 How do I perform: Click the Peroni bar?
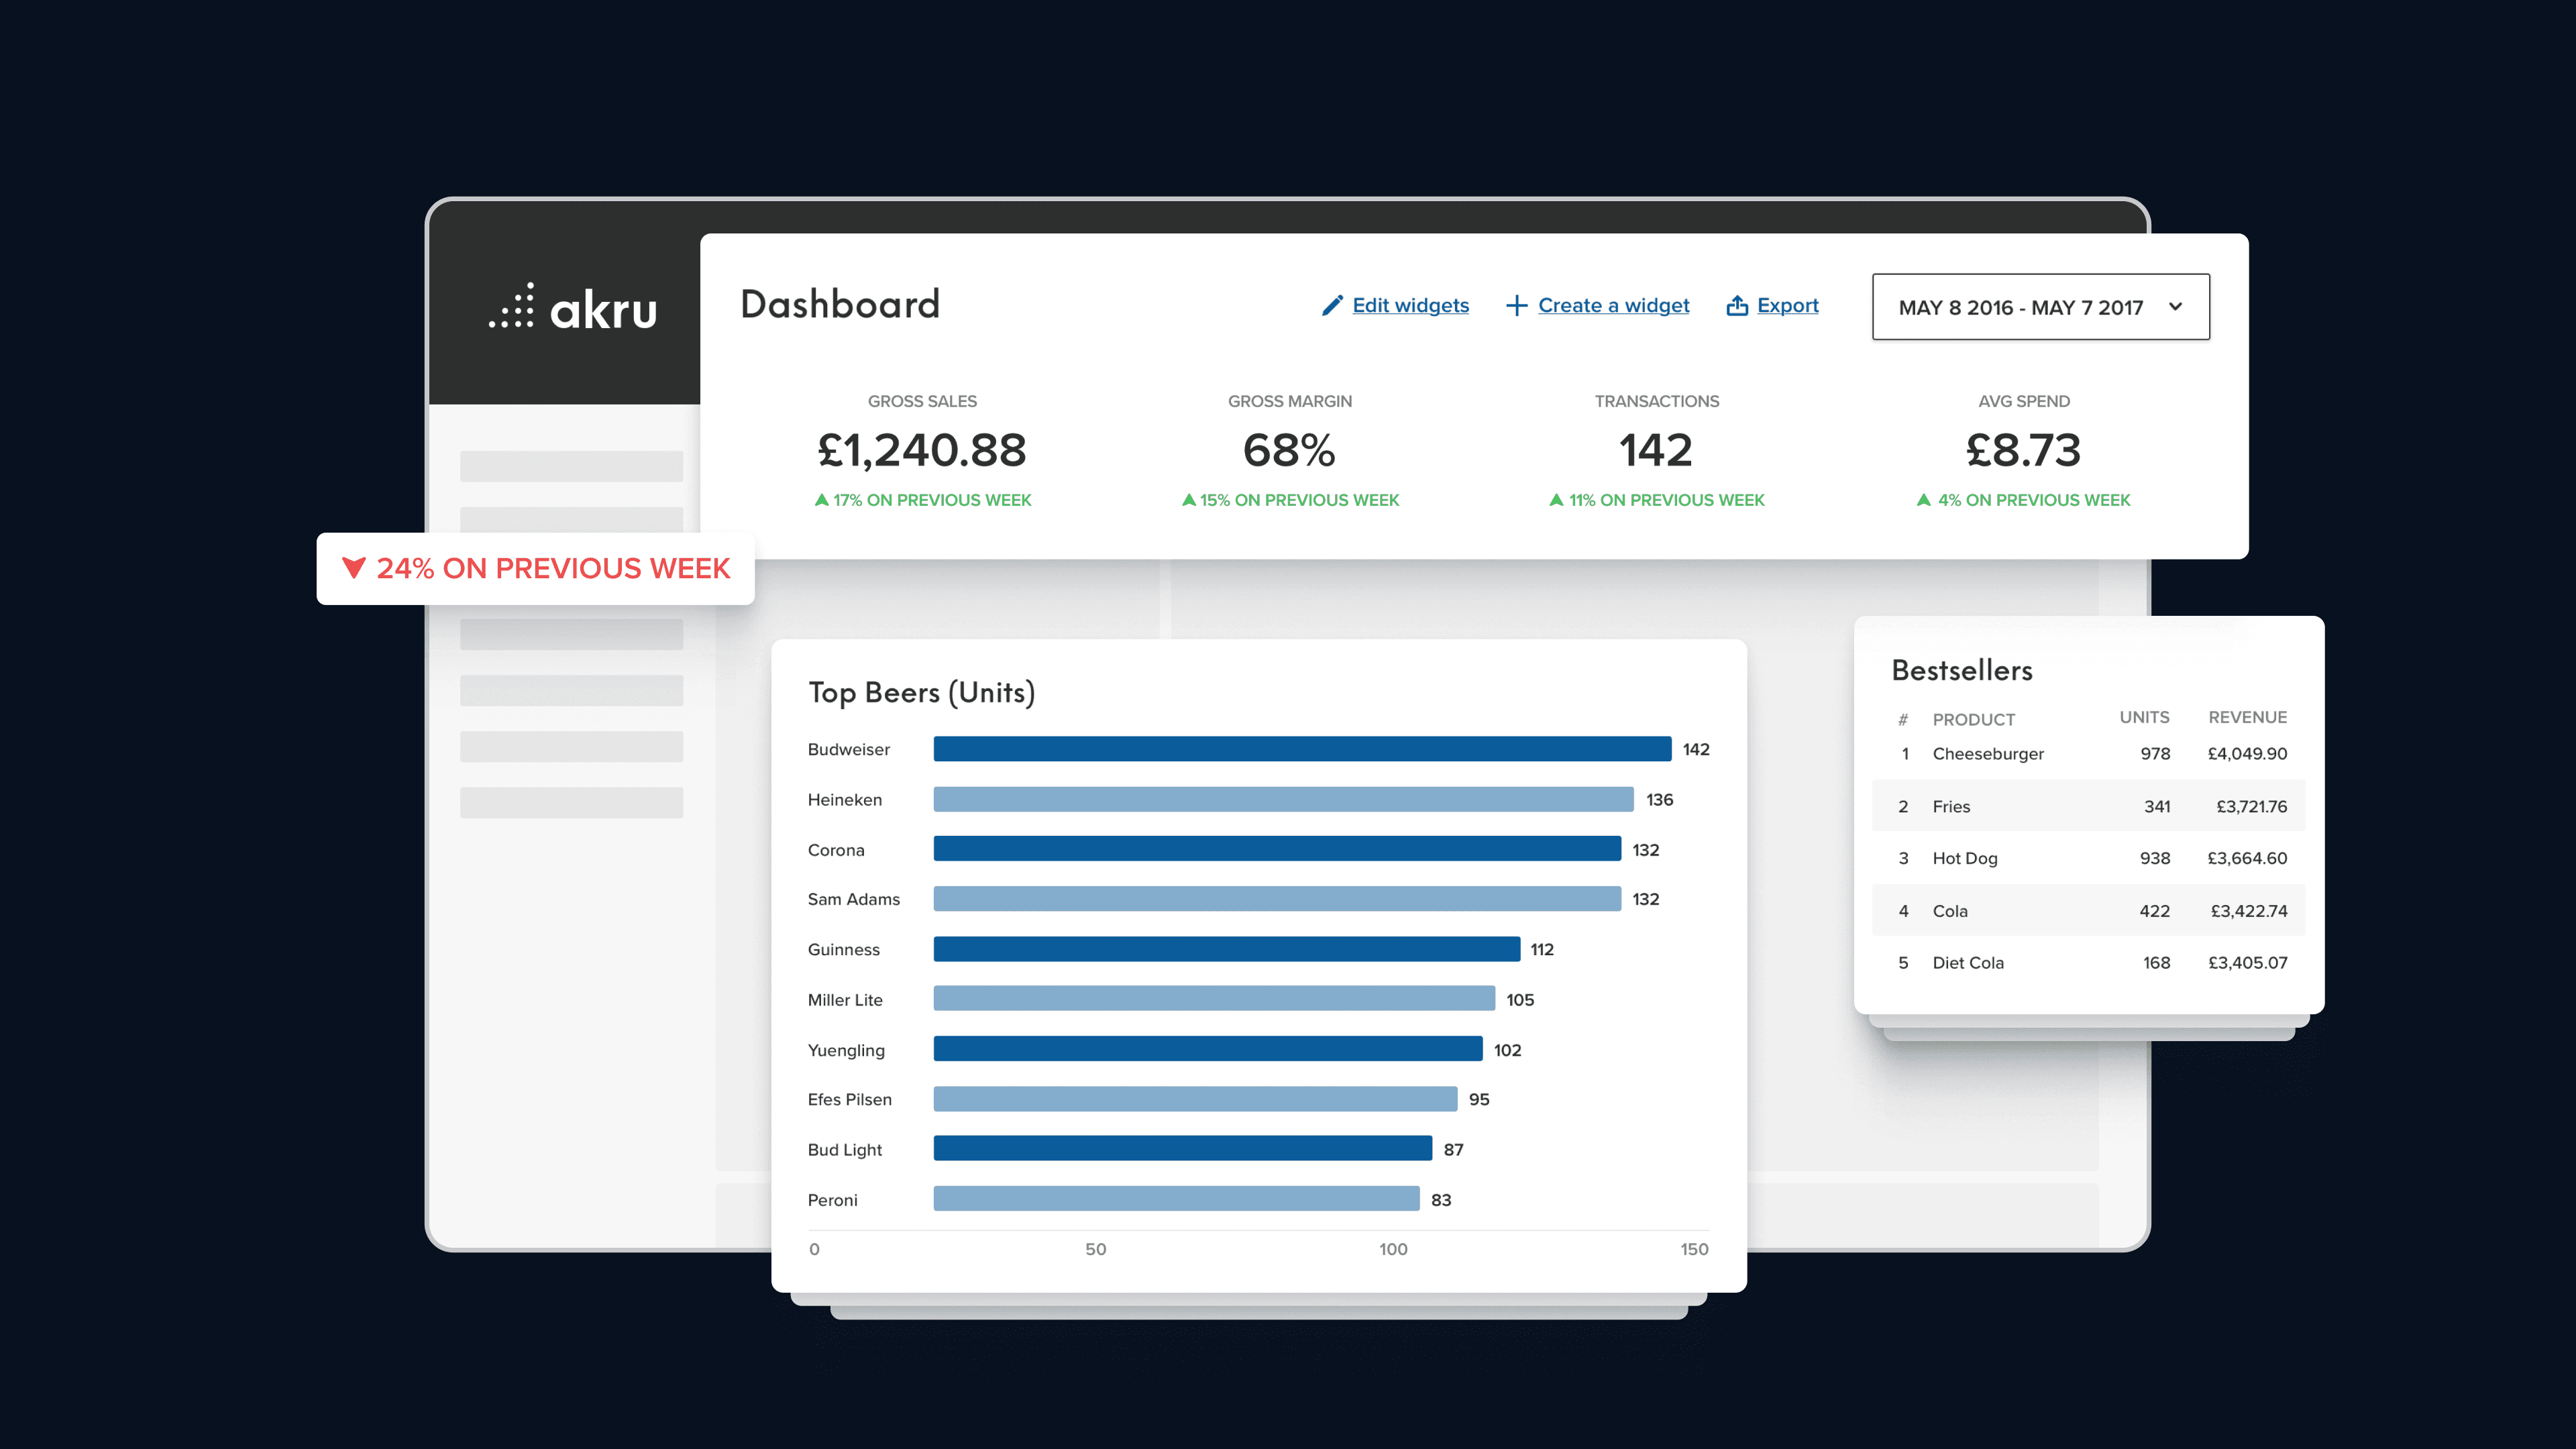coord(1176,1199)
